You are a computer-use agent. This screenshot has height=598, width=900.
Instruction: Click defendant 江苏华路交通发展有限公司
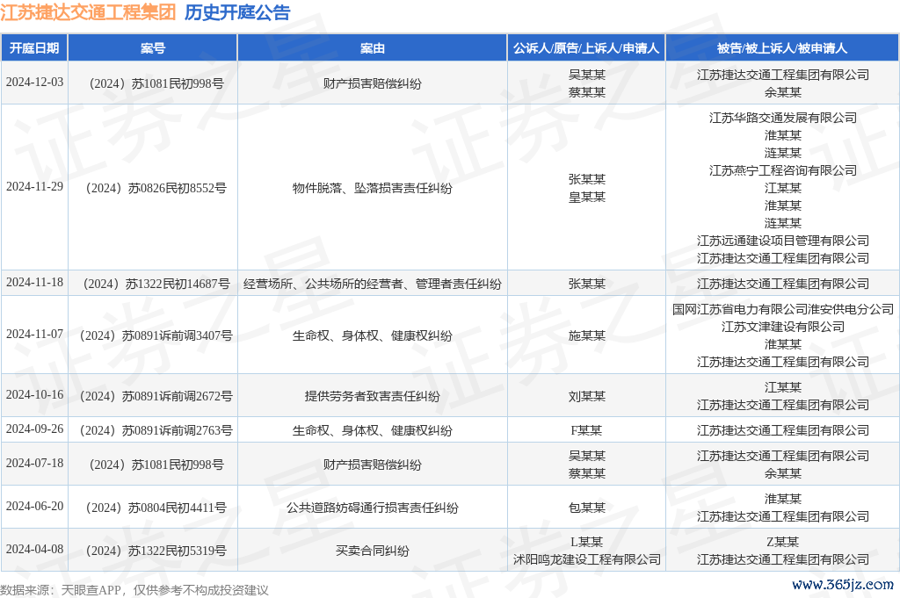783,118
